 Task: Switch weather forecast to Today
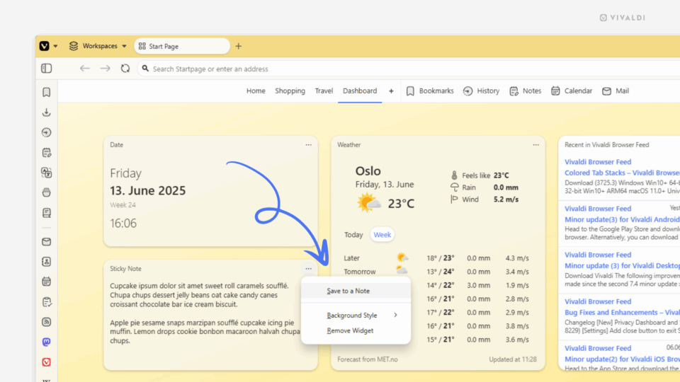(x=353, y=235)
